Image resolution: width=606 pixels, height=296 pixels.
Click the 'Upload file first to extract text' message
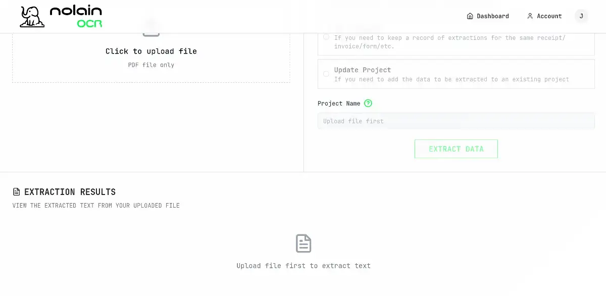click(x=304, y=266)
